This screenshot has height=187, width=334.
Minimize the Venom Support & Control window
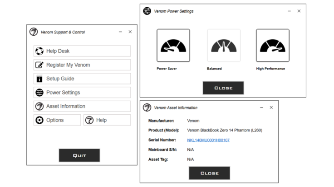(121, 32)
